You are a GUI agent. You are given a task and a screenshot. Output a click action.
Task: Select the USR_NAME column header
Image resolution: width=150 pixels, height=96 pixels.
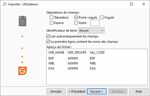click(x=56, y=53)
